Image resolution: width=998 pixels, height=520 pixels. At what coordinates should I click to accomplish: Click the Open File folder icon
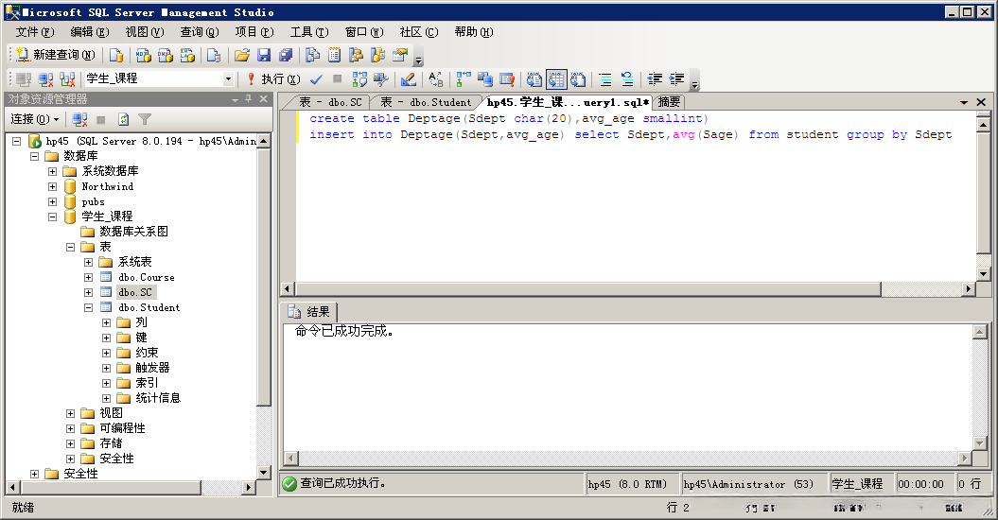pos(242,56)
